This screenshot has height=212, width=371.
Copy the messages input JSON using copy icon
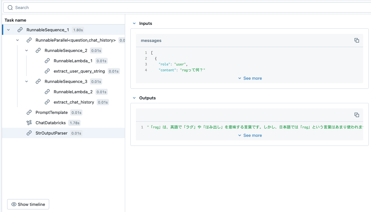click(357, 40)
